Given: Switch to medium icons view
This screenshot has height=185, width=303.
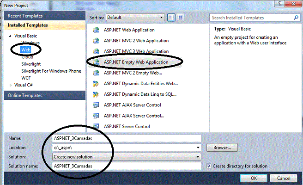Looking at the screenshot, I should [171, 18].
